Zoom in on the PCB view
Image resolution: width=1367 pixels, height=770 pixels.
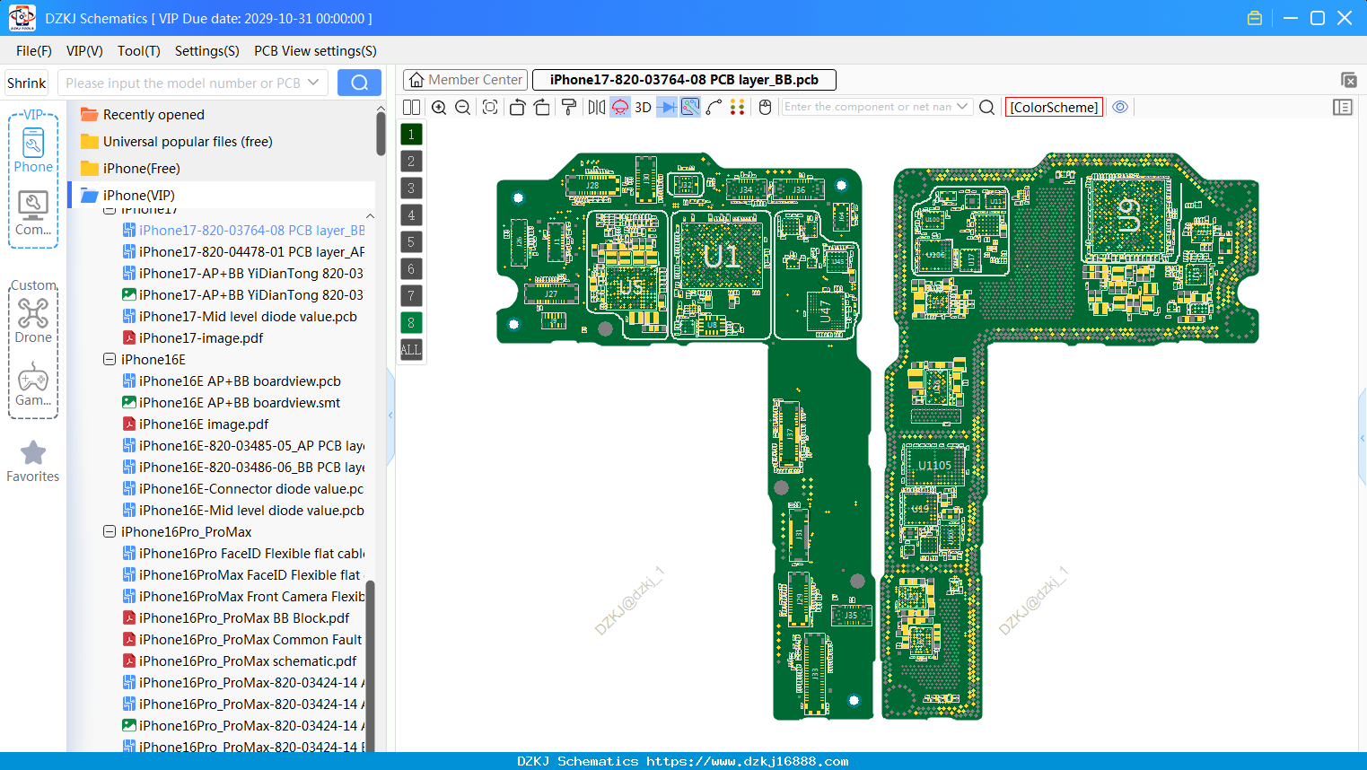(439, 107)
